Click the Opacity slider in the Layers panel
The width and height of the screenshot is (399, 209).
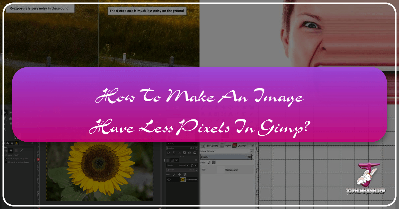226,157
